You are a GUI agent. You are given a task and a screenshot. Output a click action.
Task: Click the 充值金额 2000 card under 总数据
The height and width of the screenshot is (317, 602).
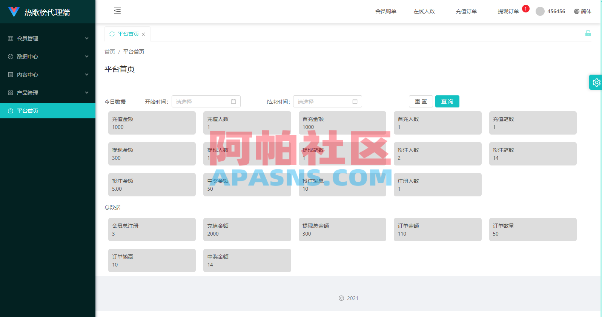tap(247, 230)
